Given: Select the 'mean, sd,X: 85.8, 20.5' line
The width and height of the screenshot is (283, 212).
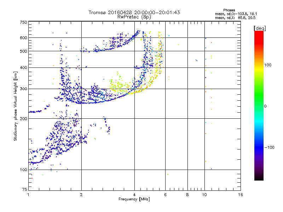Looking at the screenshot, I should pyautogui.click(x=235, y=18).
